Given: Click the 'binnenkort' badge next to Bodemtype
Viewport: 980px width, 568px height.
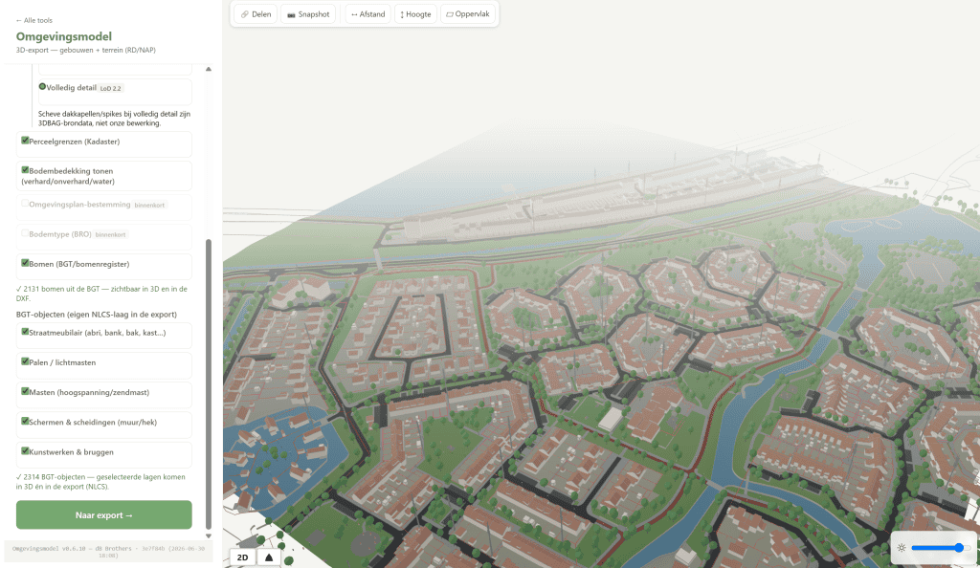Looking at the screenshot, I should [x=111, y=234].
